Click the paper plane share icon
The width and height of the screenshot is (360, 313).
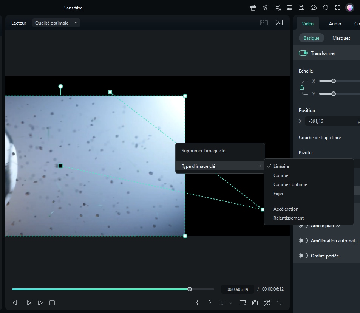[265, 8]
